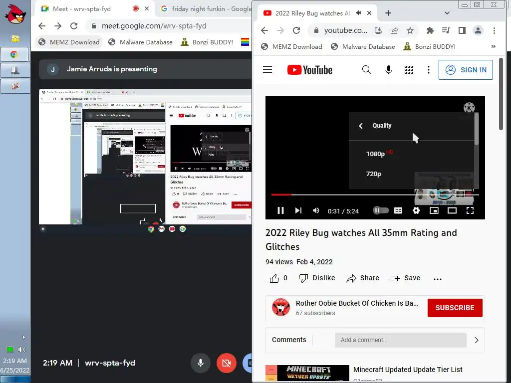Screen dimensions: 511x383
Task: Open YouTube hamburger guide menu
Action: [x=267, y=70]
